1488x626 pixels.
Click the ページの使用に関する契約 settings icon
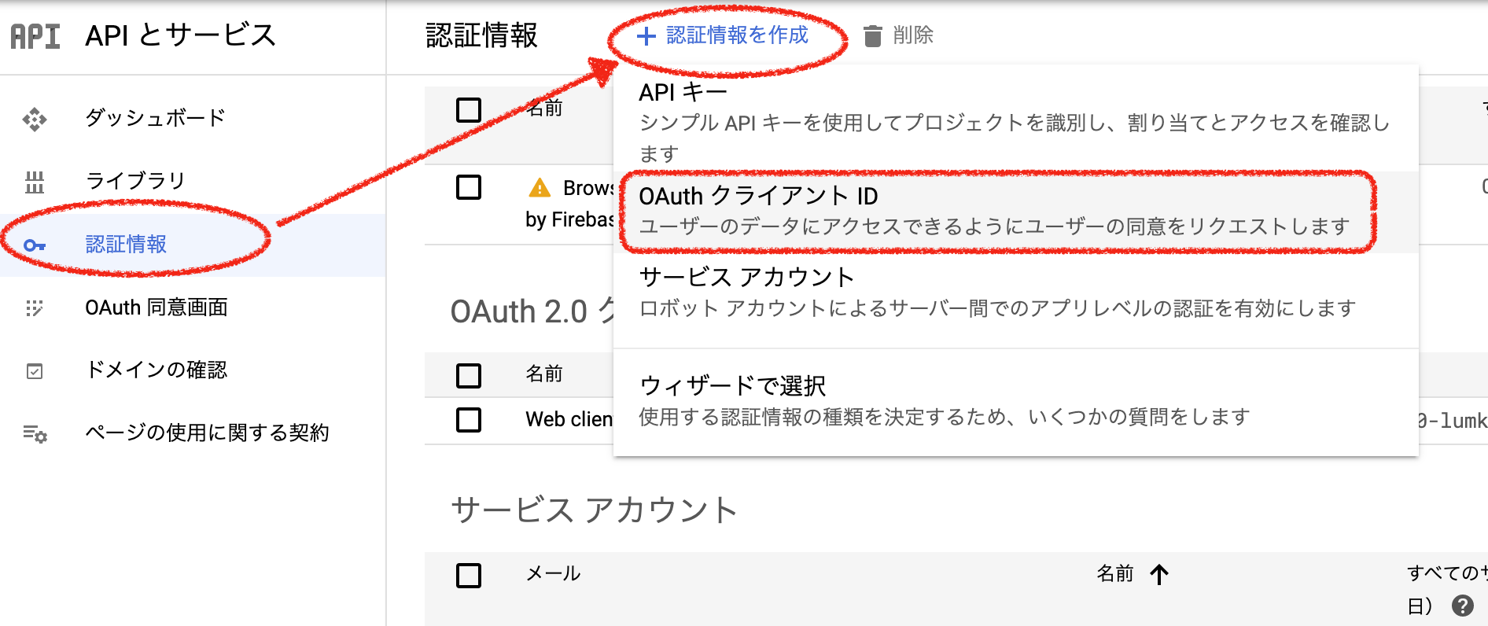click(35, 434)
